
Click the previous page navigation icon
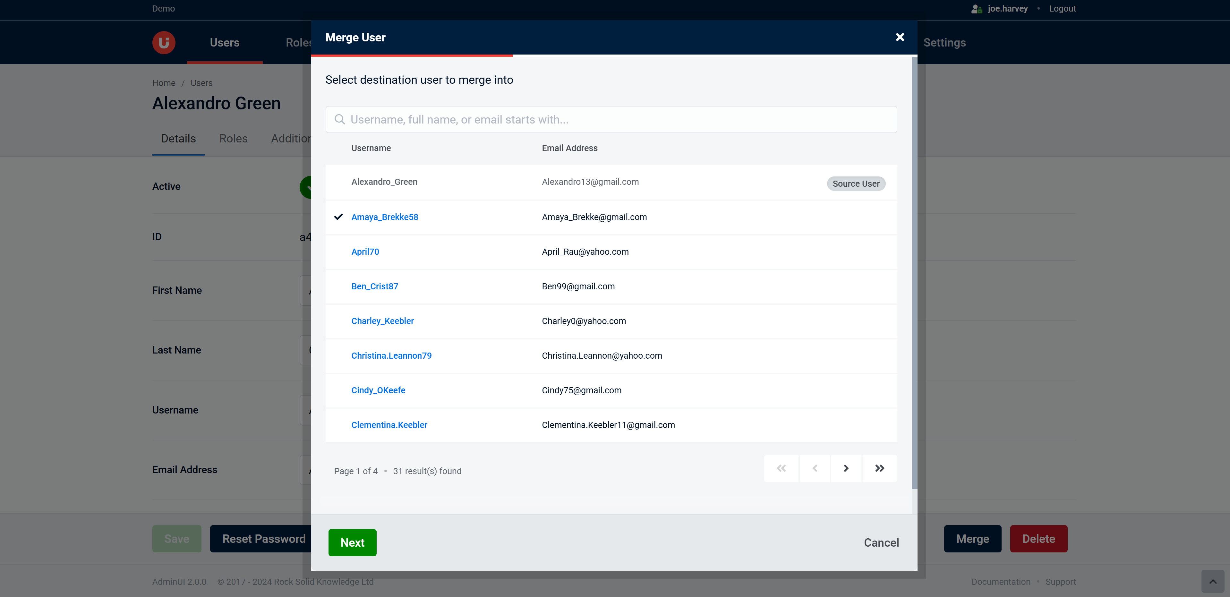pos(814,468)
